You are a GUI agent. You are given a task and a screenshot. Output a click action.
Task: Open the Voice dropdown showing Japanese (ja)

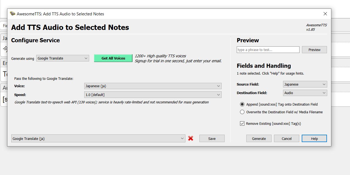(x=153, y=86)
